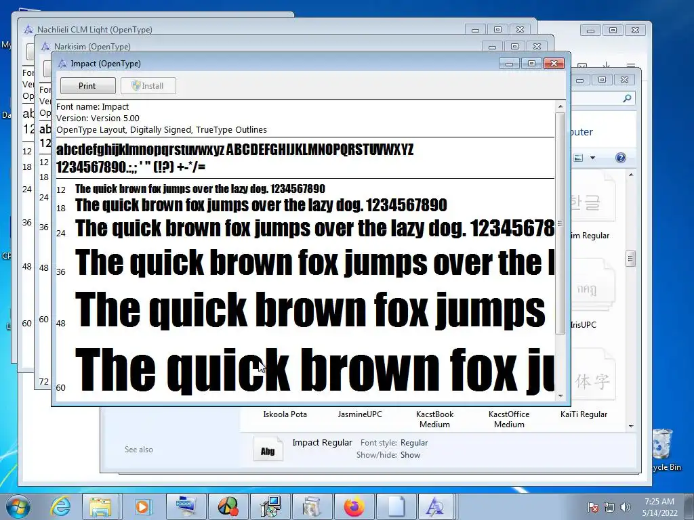694x520 pixels.
Task: Select the KaiTi Regular font item
Action: pyautogui.click(x=584, y=414)
